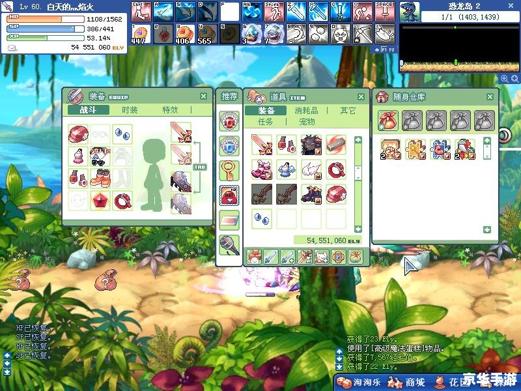This screenshot has height=391, width=521.
Task: Use the skill on Ctrl hotkey
Action: point(141,12)
